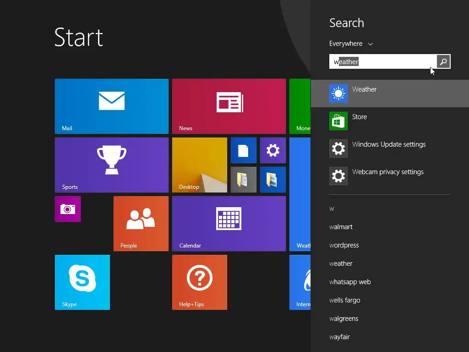Select the Store search result
Viewport: 469px width, 352px height.
click(390, 121)
